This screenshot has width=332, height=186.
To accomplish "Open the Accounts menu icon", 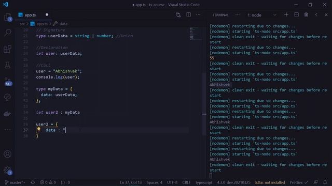I will click(7, 154).
